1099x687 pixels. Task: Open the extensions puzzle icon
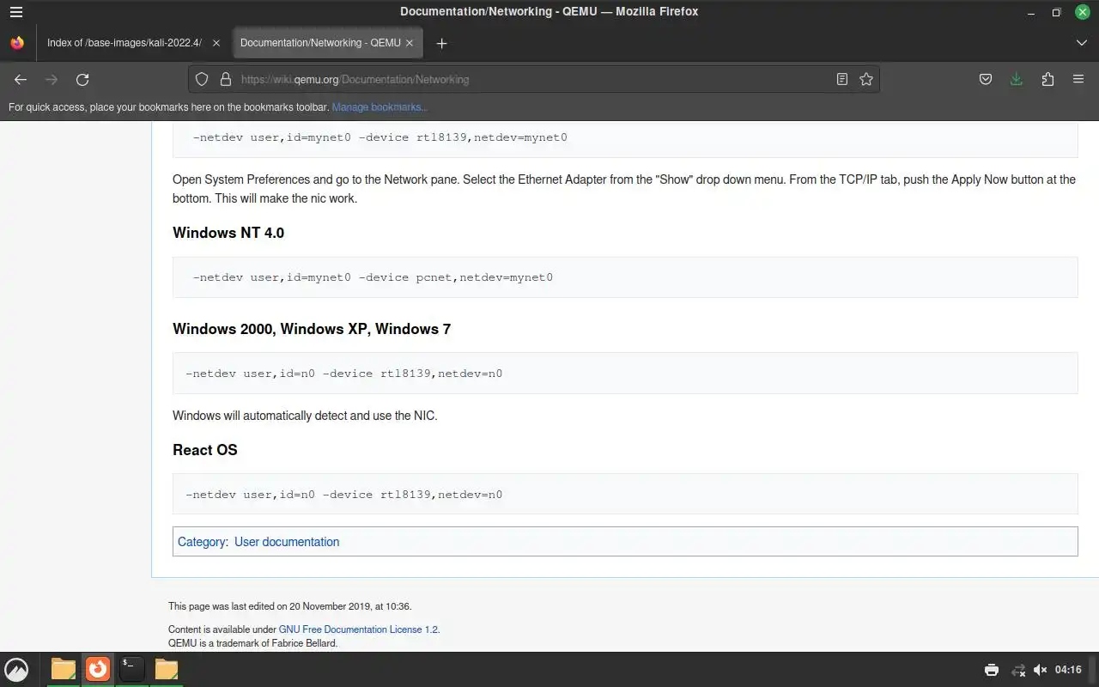[x=1047, y=79]
